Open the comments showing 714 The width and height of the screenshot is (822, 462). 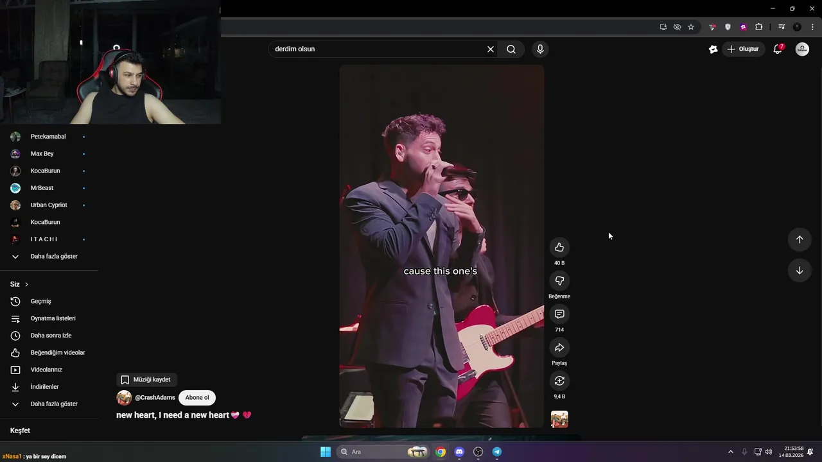click(559, 314)
